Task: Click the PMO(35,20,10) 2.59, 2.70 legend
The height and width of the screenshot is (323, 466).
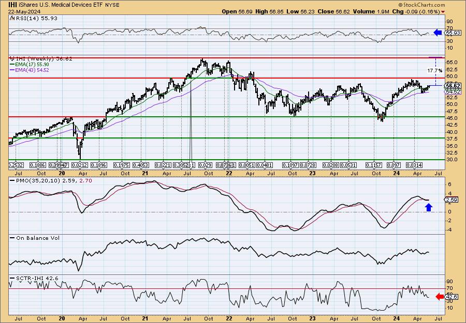Action: tap(51, 180)
